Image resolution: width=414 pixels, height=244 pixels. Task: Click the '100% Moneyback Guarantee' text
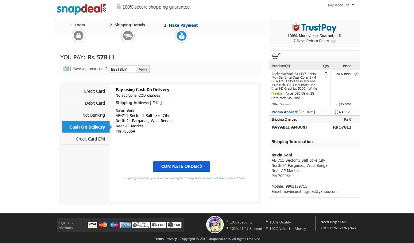click(x=315, y=36)
